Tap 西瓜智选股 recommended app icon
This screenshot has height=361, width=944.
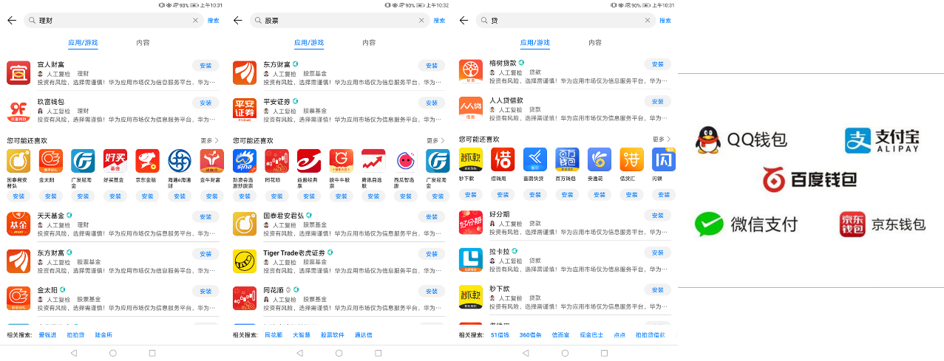[x=406, y=160]
